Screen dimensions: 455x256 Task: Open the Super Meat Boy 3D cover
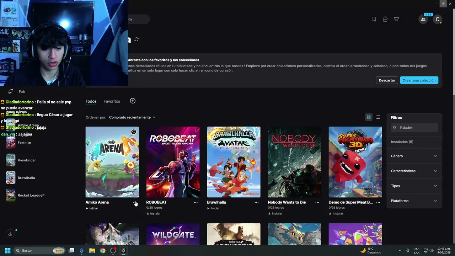pyautogui.click(x=355, y=162)
